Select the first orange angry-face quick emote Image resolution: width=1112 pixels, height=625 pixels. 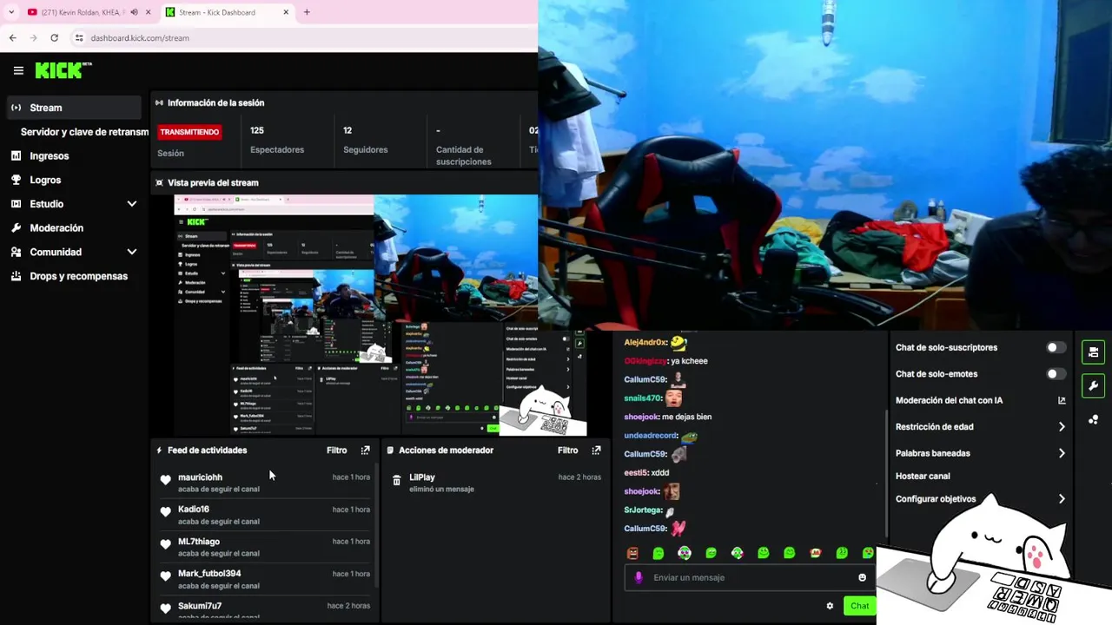click(632, 553)
